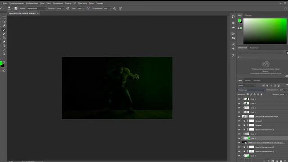Open the brush settings panel from options bar
Viewport: 288px width, 162px height.
click(16, 9)
